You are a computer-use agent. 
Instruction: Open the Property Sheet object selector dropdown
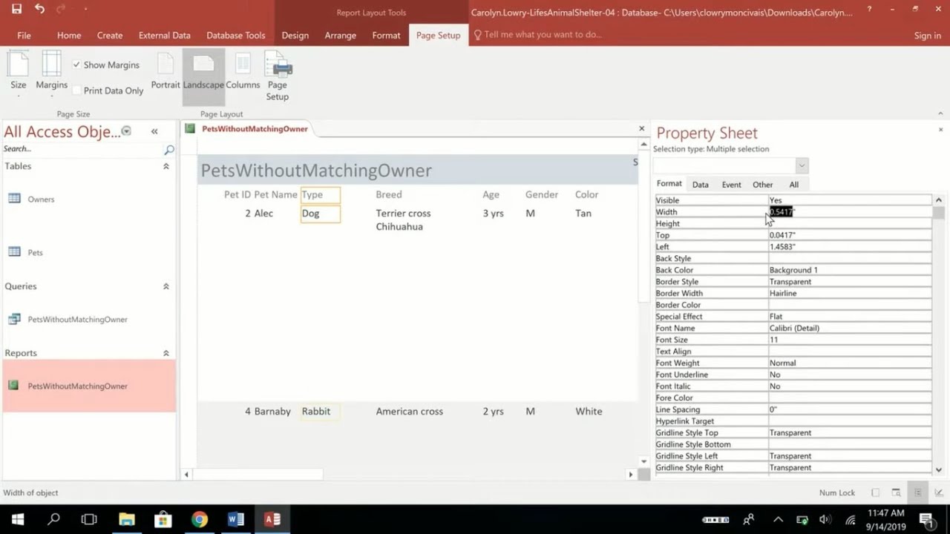[x=802, y=165]
